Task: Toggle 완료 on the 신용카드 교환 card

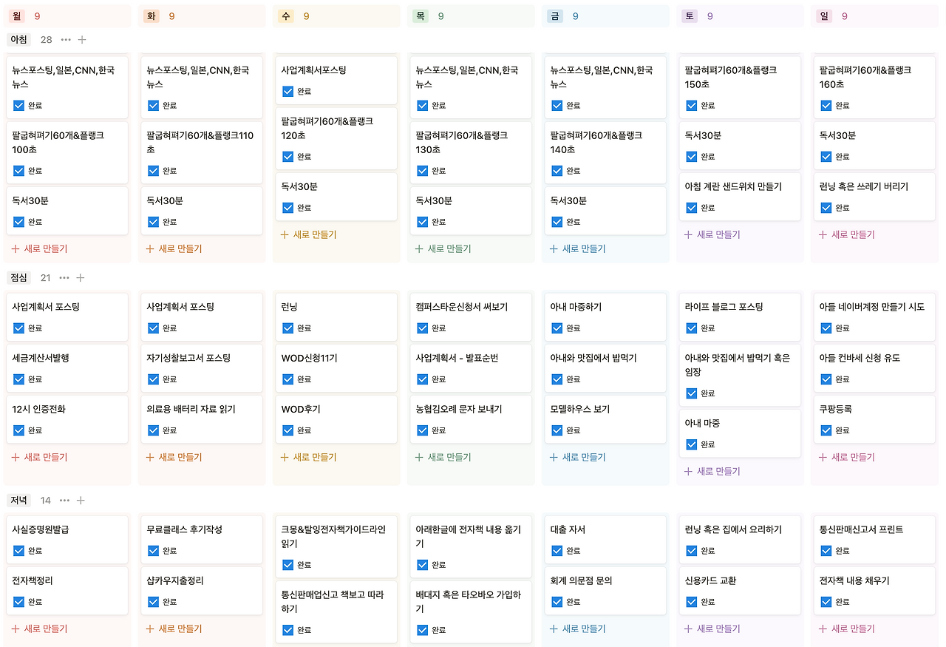Action: click(690, 601)
